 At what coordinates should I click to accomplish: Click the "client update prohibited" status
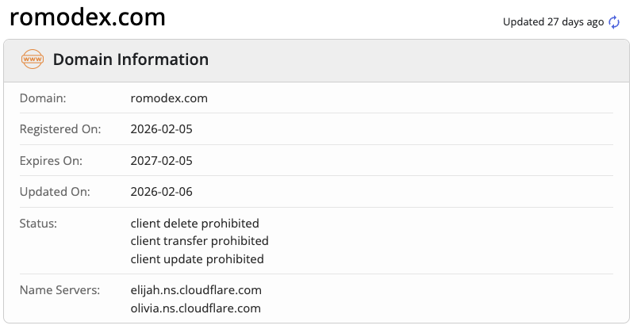[x=198, y=259]
